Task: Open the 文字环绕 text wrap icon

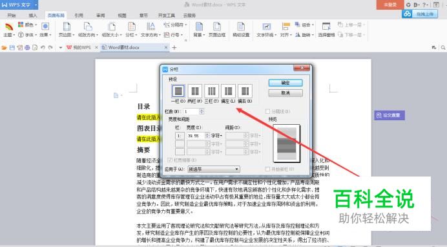Action: click(267, 27)
